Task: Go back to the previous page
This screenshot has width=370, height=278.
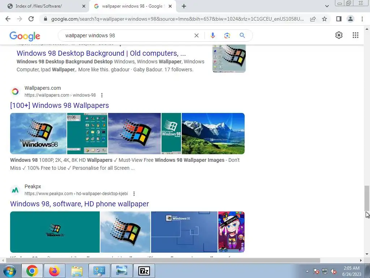Action: point(8,19)
